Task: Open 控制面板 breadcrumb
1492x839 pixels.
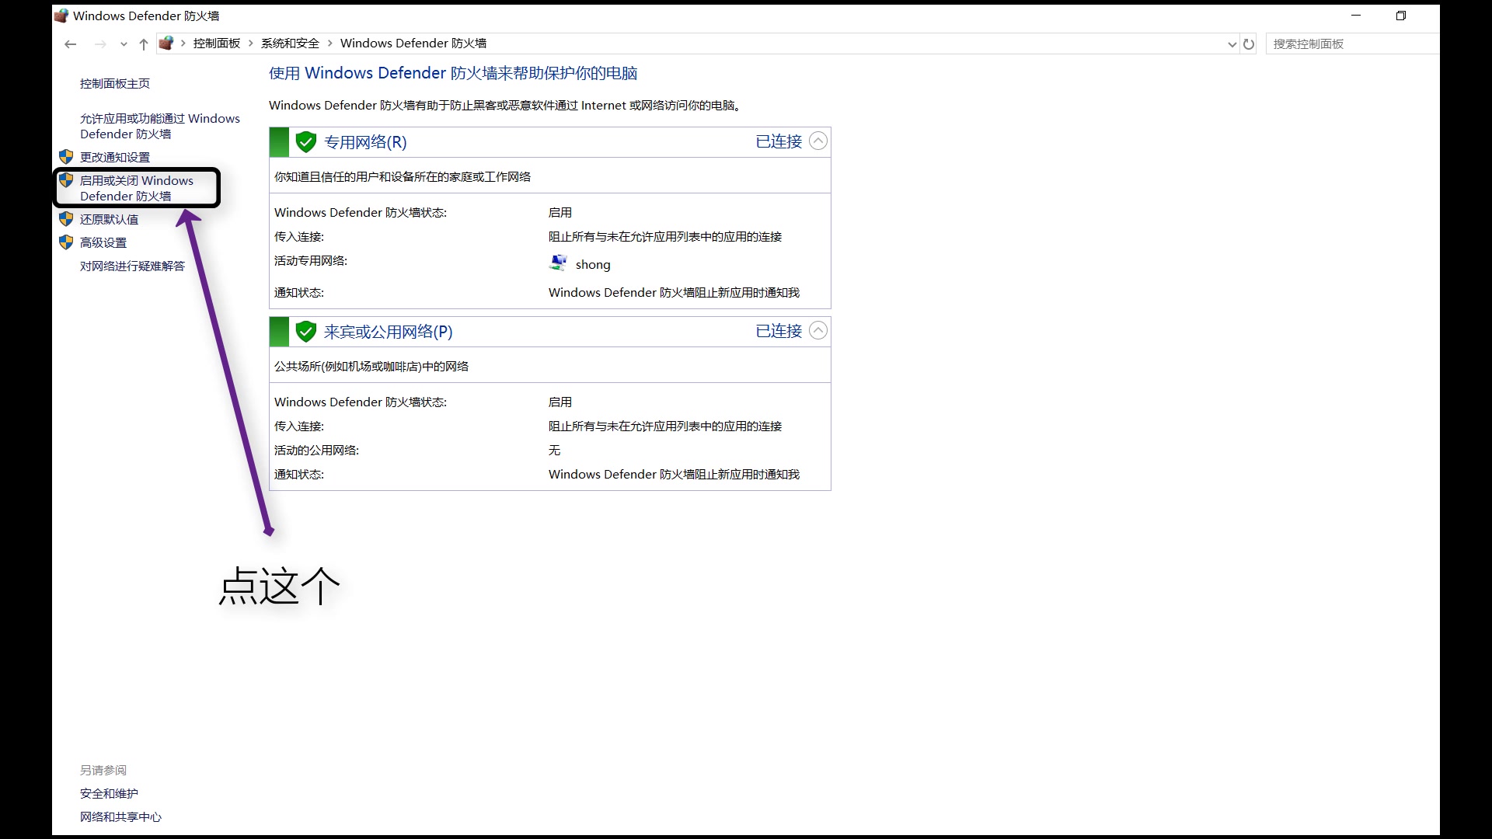Action: [x=217, y=44]
